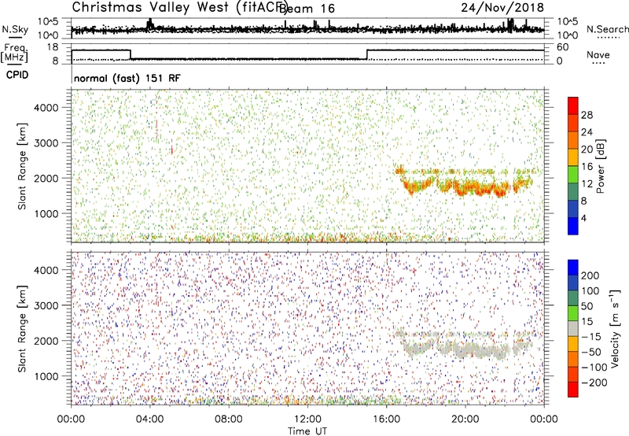Click the 24/Nov/2018 date label

502,7
